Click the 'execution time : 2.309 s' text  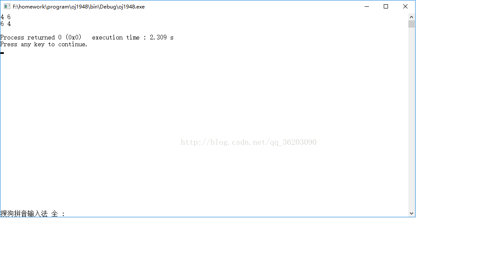click(x=133, y=37)
